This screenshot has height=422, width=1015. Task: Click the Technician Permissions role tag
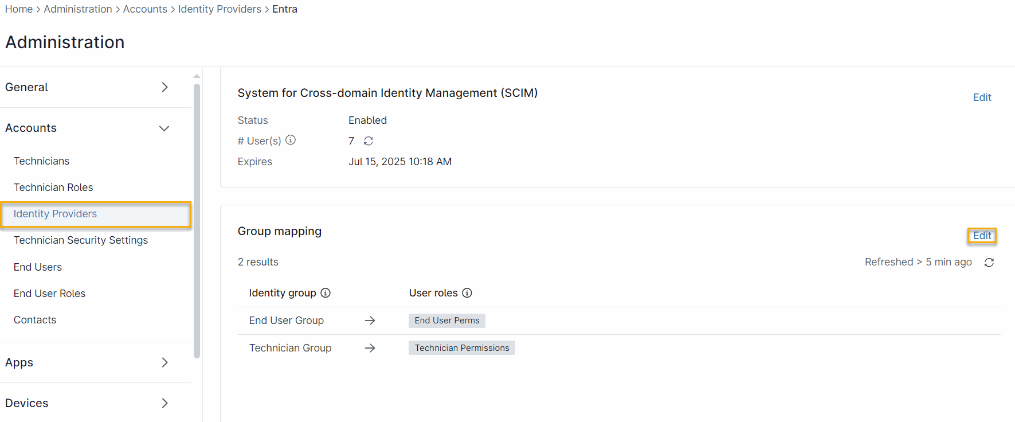click(462, 348)
